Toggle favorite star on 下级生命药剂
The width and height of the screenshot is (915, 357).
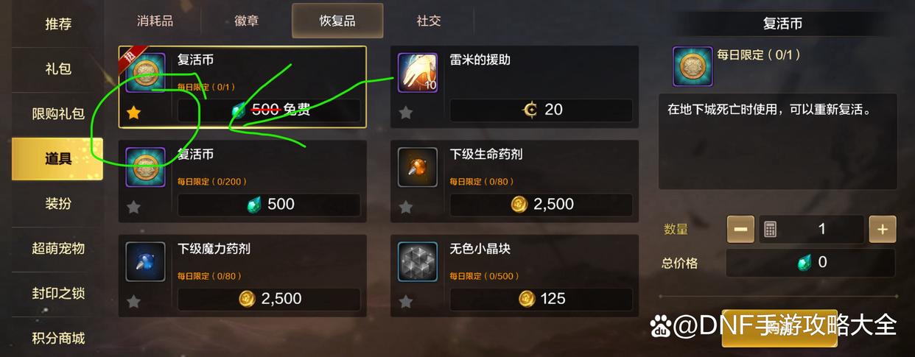point(406,207)
